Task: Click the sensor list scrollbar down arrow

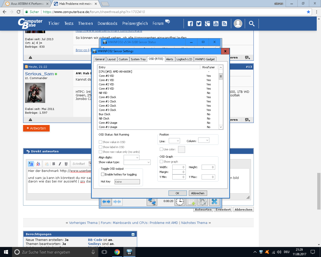Action: [x=221, y=127]
